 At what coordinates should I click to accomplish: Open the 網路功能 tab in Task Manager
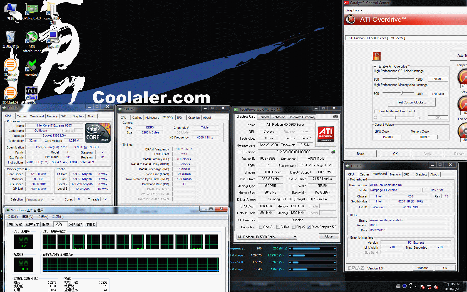(75, 225)
